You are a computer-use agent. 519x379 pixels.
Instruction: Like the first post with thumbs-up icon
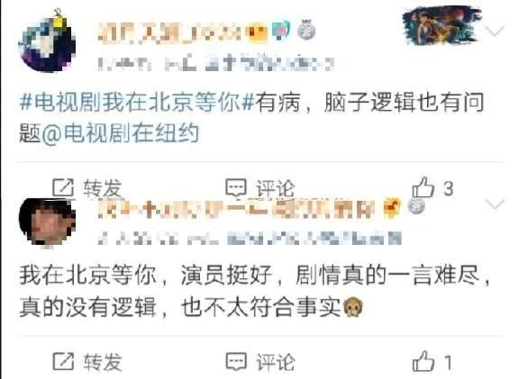(x=423, y=187)
